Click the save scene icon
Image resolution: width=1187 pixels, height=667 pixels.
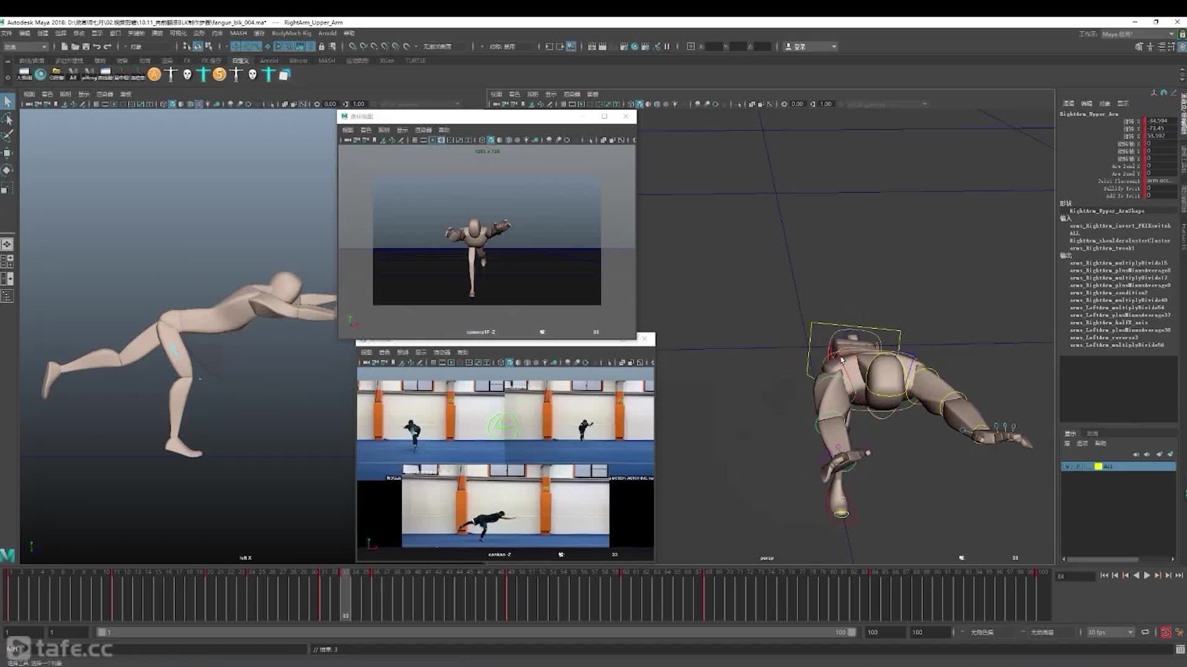point(86,46)
